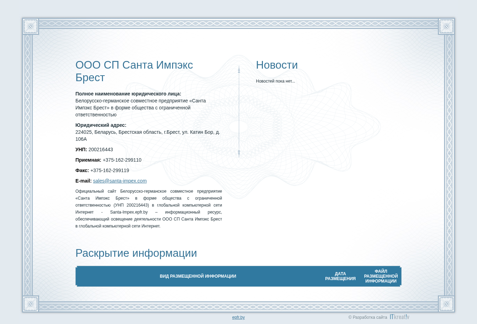Click the full company name text 'Белорусско-германское совместное предприятие'
477x324 pixels.
coord(141,108)
